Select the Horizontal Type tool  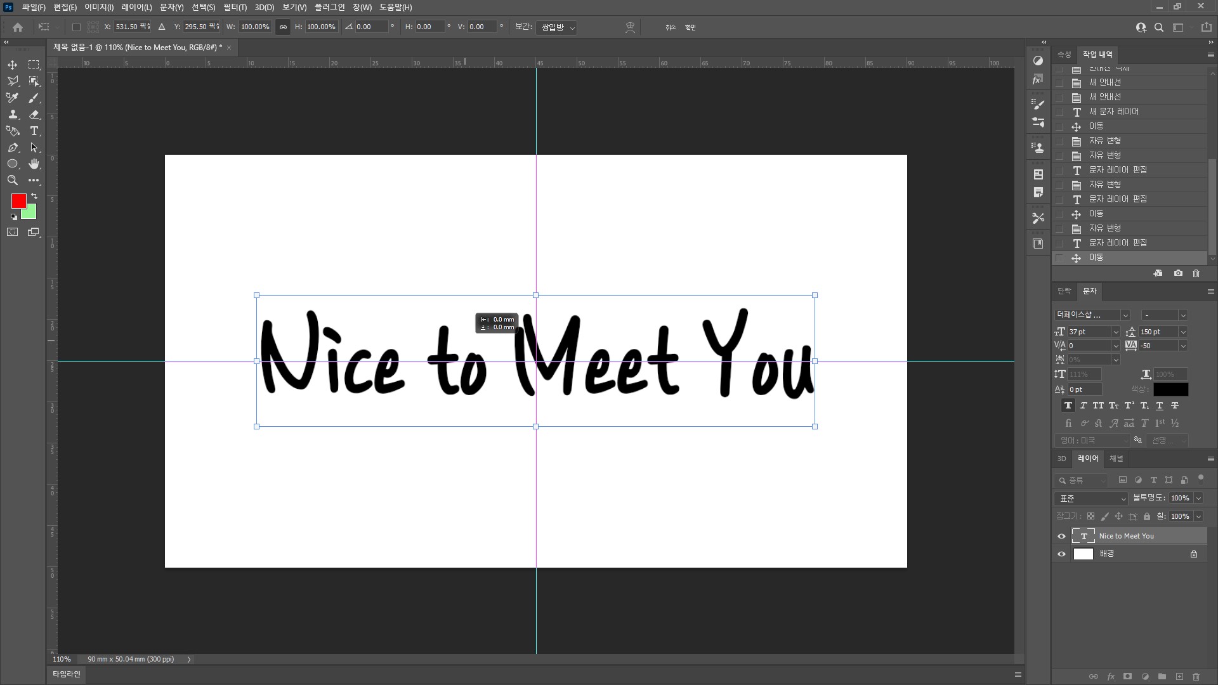tap(34, 131)
